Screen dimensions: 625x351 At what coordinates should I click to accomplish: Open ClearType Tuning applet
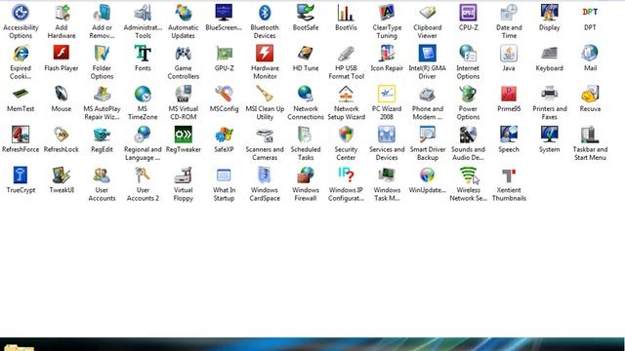coord(387,13)
